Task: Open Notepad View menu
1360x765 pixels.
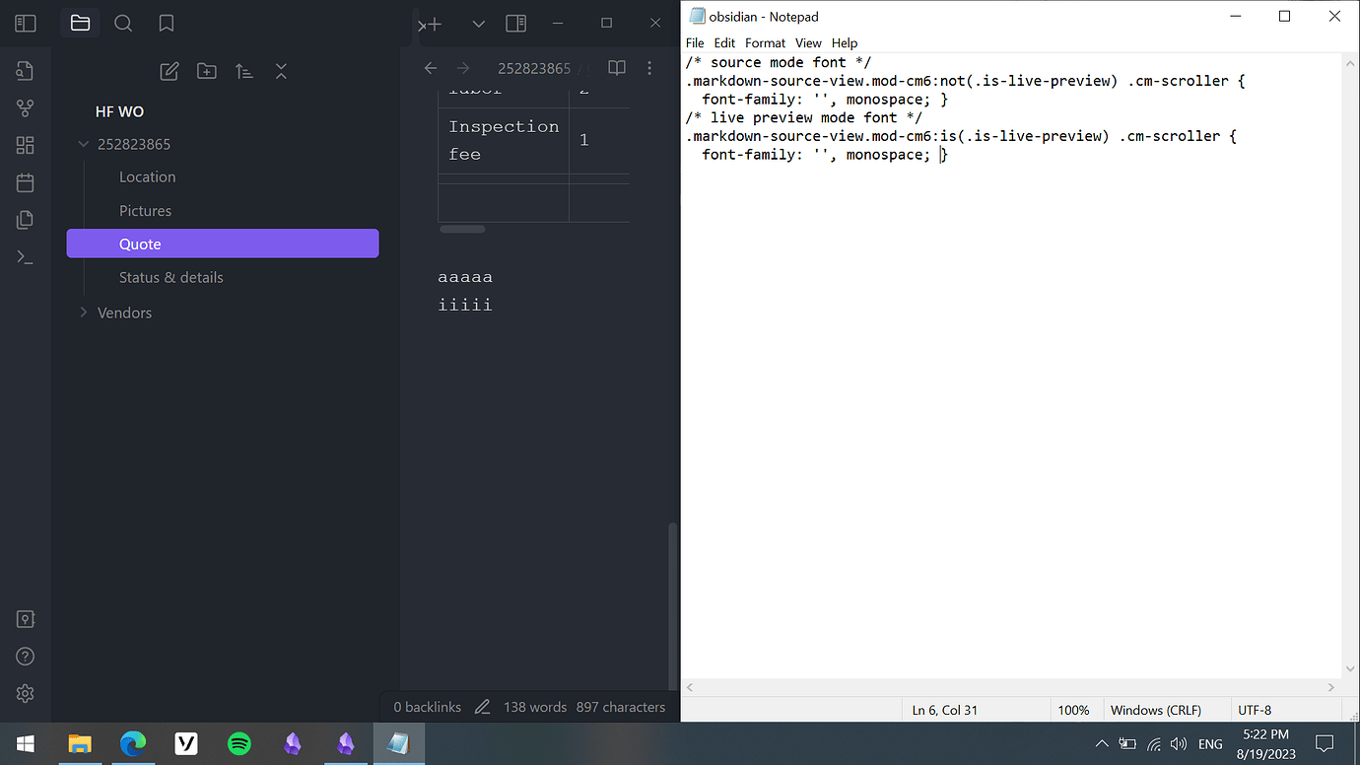Action: tap(808, 43)
